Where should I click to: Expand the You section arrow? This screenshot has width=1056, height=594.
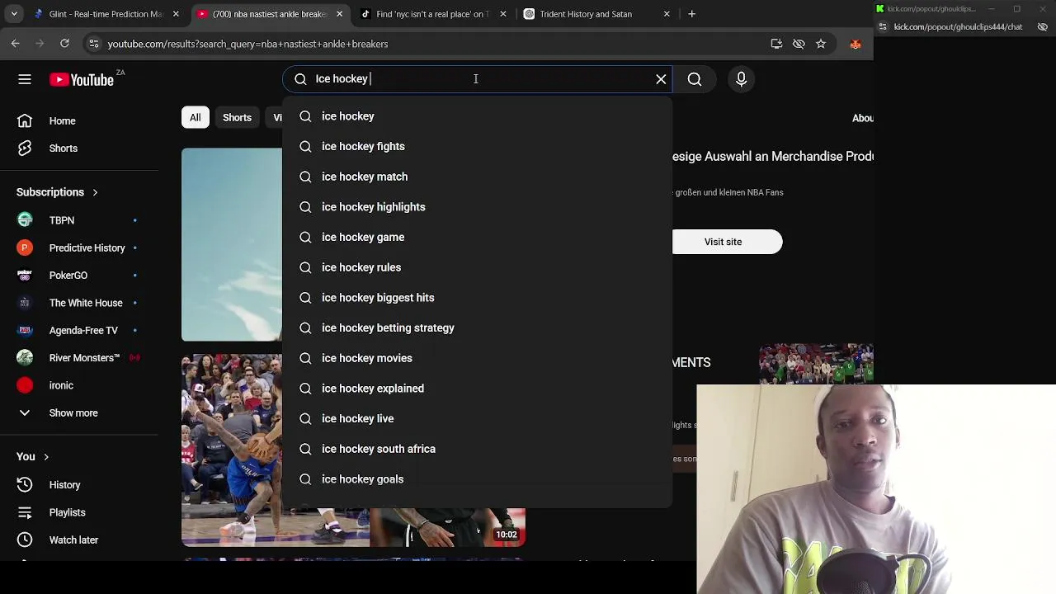point(46,456)
